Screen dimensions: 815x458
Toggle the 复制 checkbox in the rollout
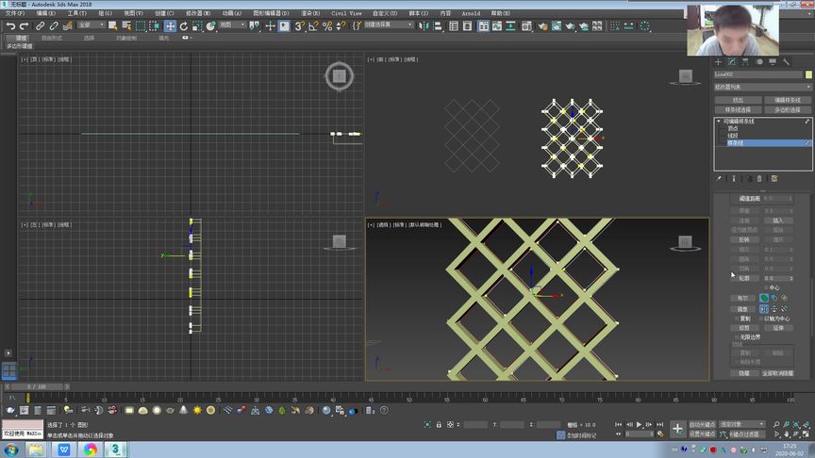click(736, 319)
